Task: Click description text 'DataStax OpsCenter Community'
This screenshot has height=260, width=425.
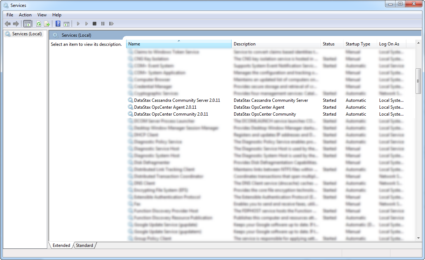Action: pyautogui.click(x=265, y=114)
